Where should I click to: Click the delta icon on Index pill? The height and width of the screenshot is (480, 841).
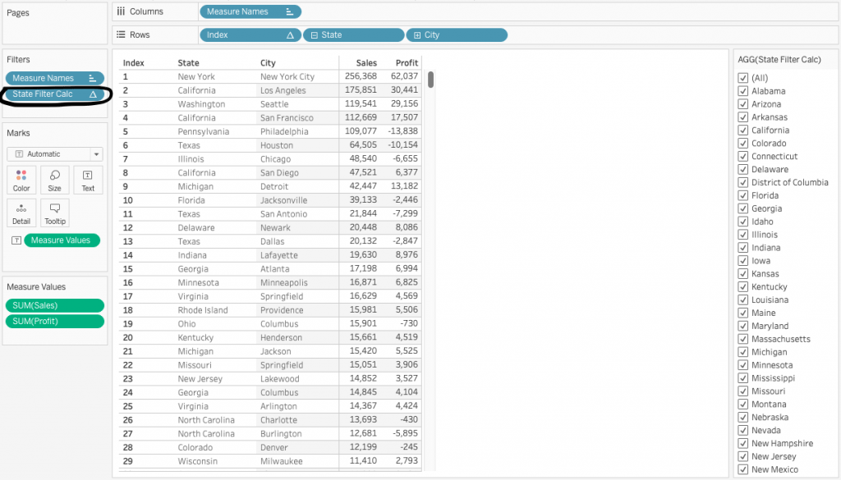[289, 35]
